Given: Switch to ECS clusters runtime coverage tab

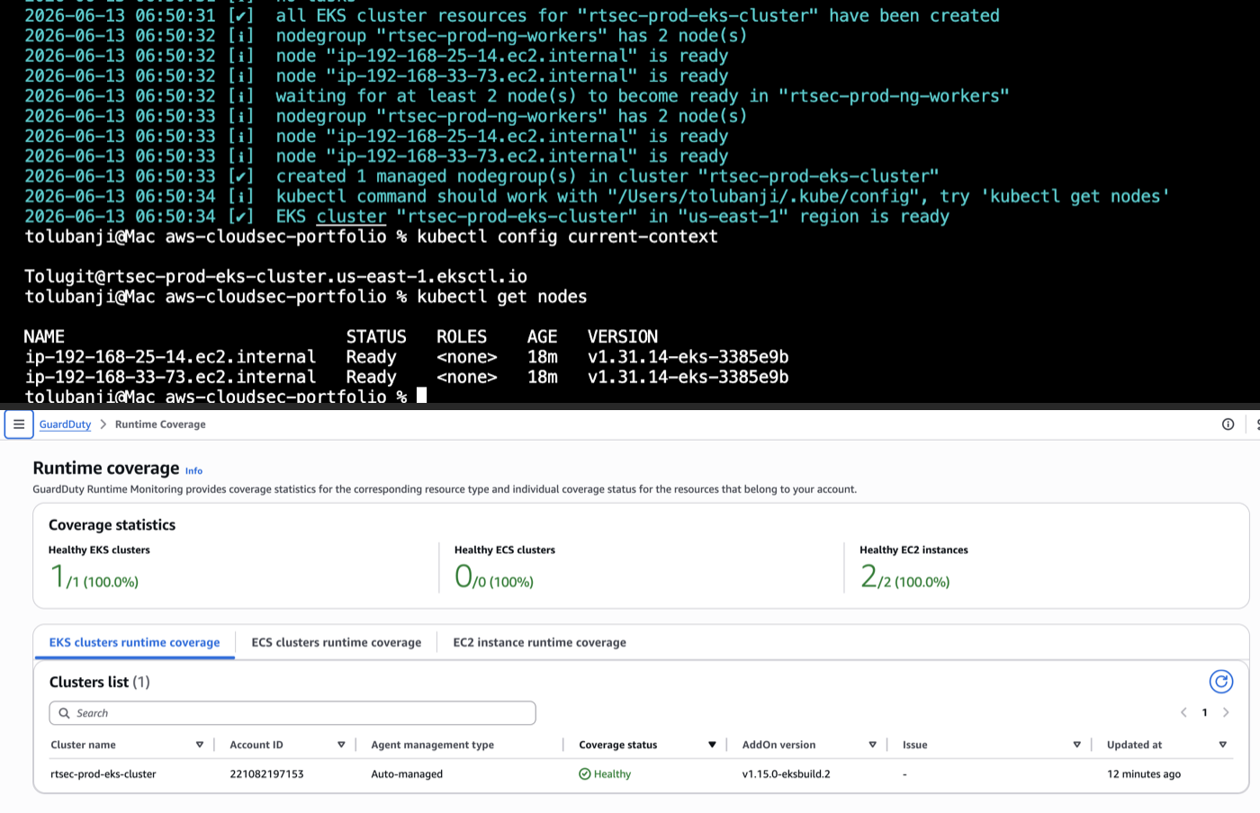Looking at the screenshot, I should (x=337, y=642).
